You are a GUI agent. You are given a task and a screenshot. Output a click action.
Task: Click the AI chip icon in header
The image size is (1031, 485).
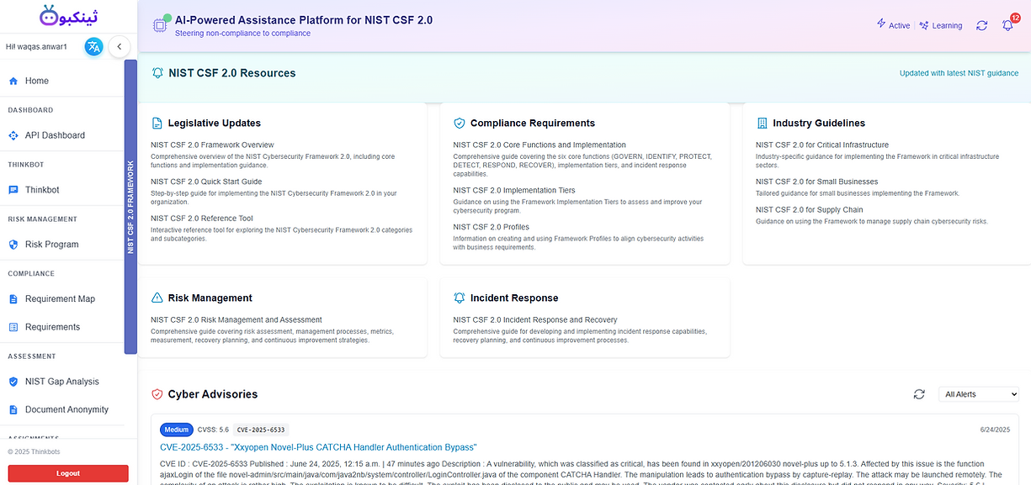pos(159,25)
